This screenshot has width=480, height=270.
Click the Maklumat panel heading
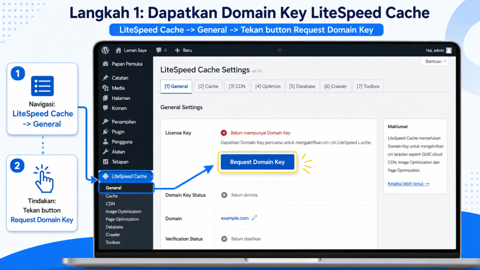(x=397, y=127)
